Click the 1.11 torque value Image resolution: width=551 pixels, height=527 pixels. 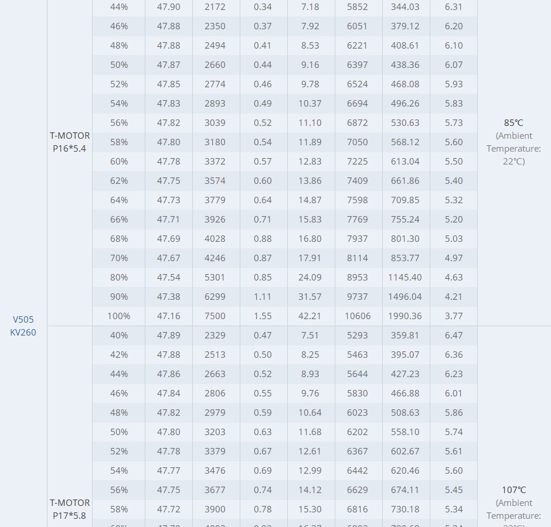click(263, 297)
